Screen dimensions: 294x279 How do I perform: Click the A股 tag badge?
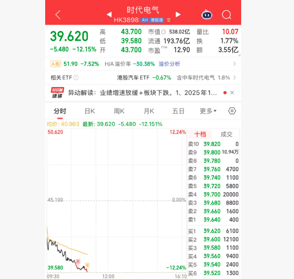(x=56, y=64)
